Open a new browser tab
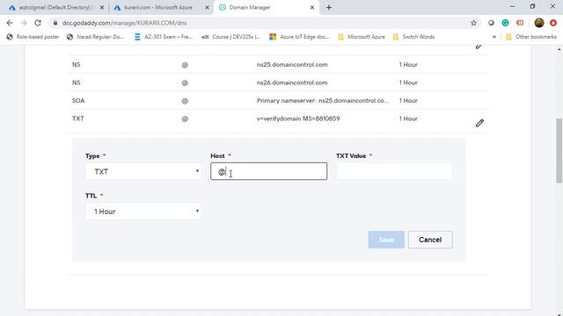The width and height of the screenshot is (563, 316). point(329,8)
